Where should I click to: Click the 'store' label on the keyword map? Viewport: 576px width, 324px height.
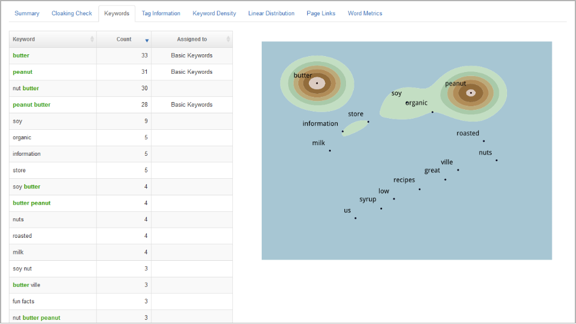click(356, 114)
